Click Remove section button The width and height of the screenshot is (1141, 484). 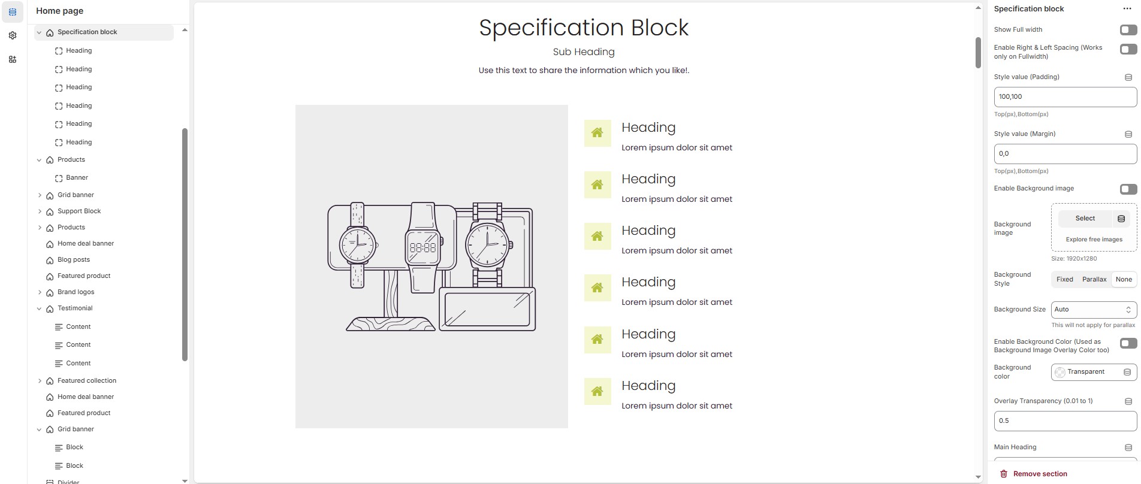point(1034,474)
